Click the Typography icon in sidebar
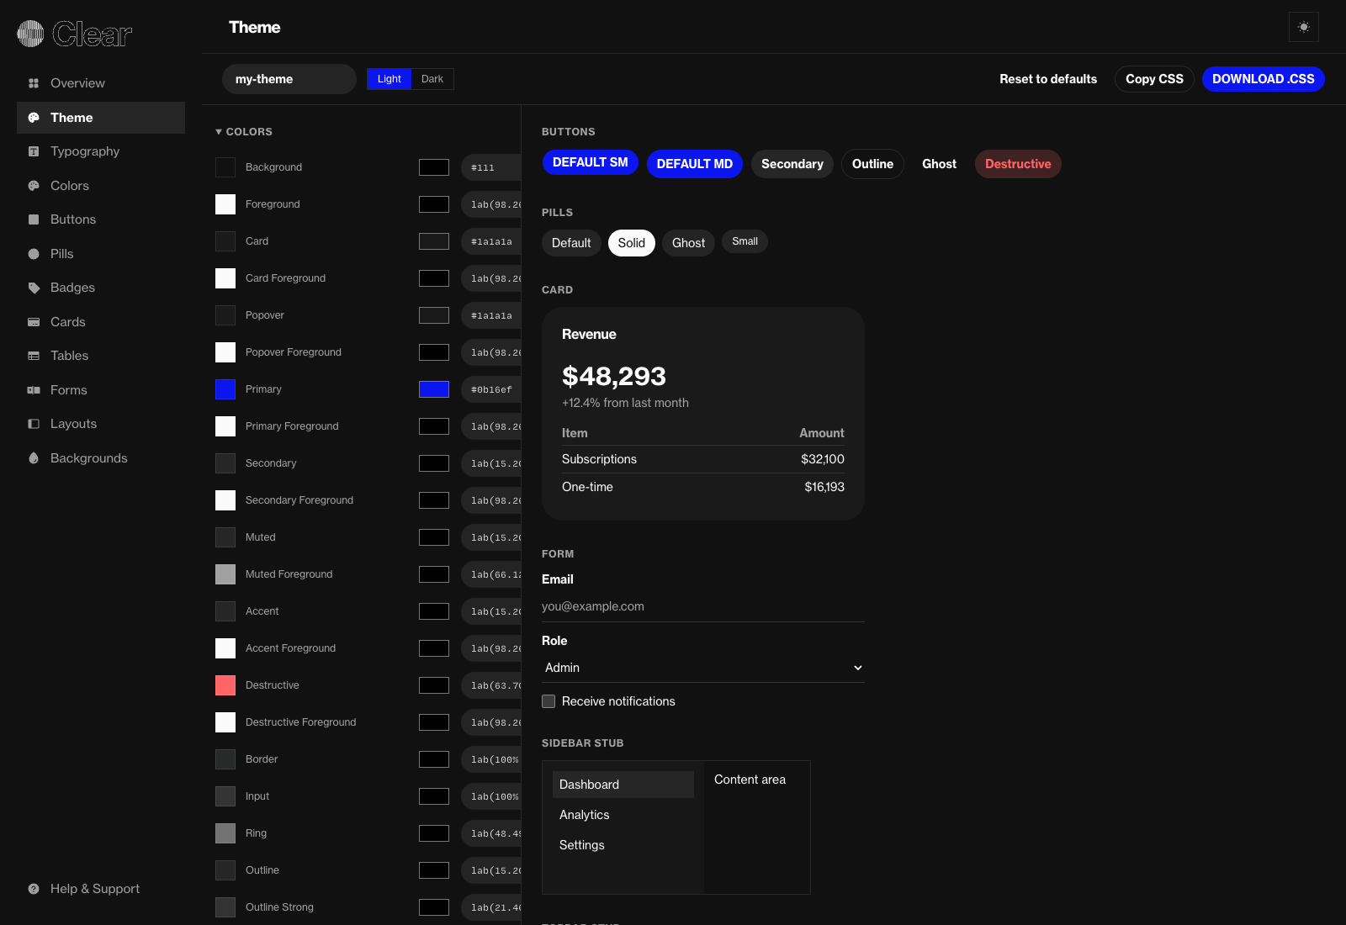The image size is (1346, 925). coord(34,151)
